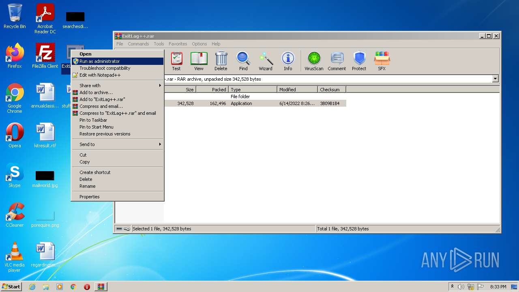
Task: Select the porequire.png desktop file
Action: click(x=45, y=219)
